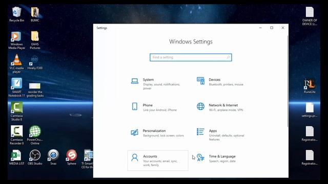The image size is (328, 184).
Task: Click 'Background, lock screen, colors' description
Action: [163, 135]
